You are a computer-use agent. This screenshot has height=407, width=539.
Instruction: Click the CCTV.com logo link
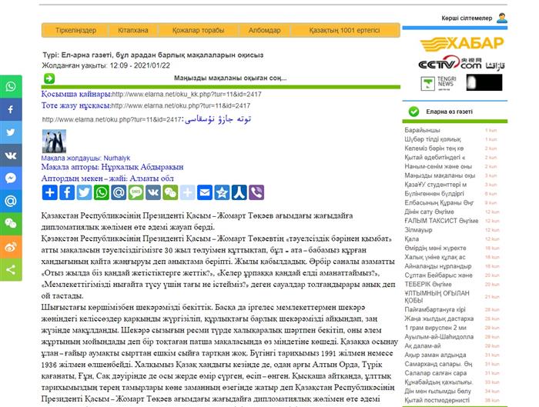click(449, 65)
